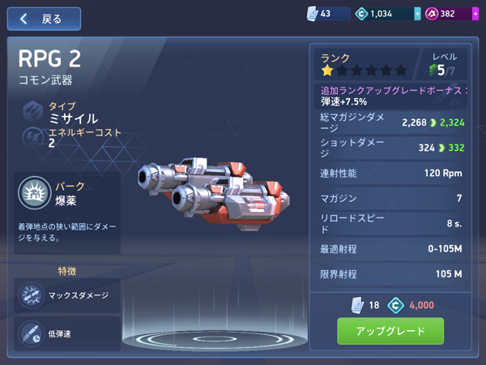Tap the green level 5/7 indicator
The height and width of the screenshot is (365, 486).
coord(442,71)
